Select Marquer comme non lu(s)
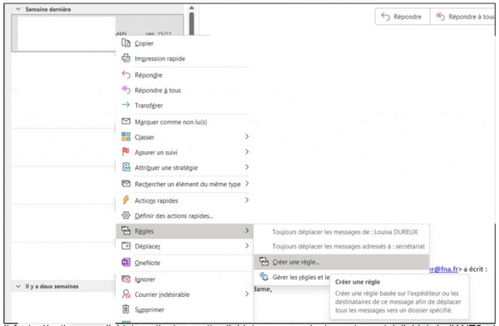Viewport: 499px width, 326px height. [185, 121]
